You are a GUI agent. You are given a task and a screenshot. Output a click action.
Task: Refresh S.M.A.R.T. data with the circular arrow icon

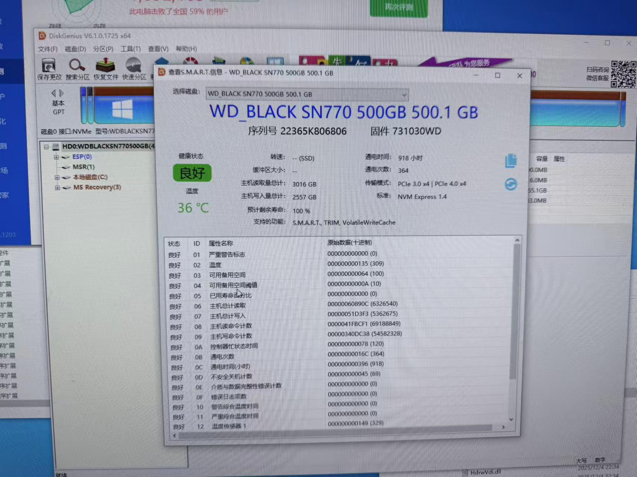[x=510, y=184]
